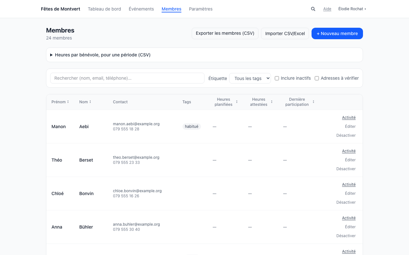This screenshot has height=255, width=409.
Task: Deactivate member Théo Berset
Action: point(346,169)
